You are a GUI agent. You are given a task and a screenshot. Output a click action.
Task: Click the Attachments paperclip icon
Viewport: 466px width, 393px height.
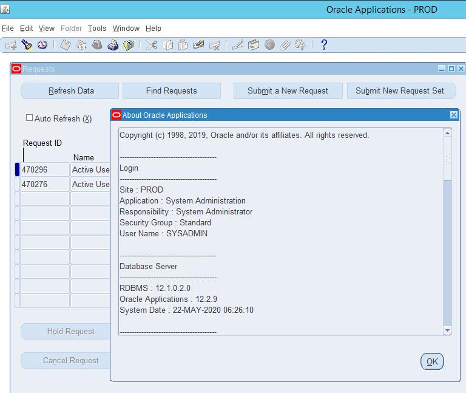285,45
